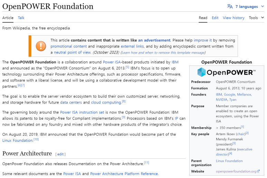Image resolution: width=267 pixels, height=178 pixels.
Task: Click citation [3] after president
Action: point(234,143)
